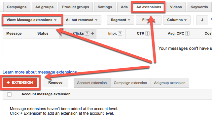Open the All but removed dropdown

[82, 20]
